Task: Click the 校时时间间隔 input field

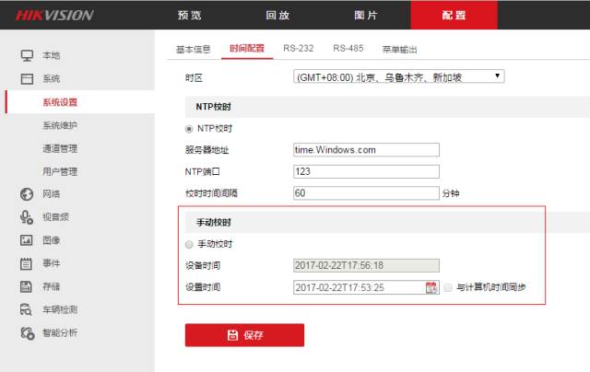Action: [366, 193]
